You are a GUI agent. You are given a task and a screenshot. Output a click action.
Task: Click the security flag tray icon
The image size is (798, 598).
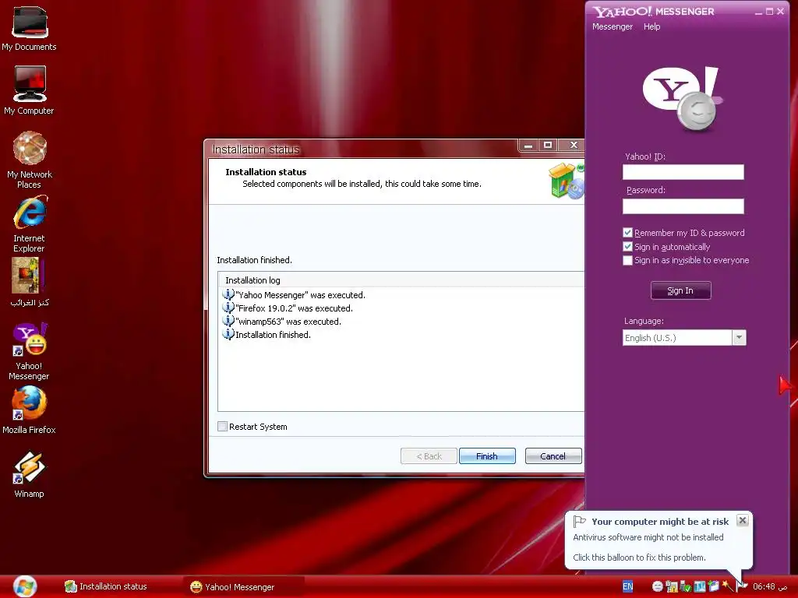pyautogui.click(x=742, y=586)
